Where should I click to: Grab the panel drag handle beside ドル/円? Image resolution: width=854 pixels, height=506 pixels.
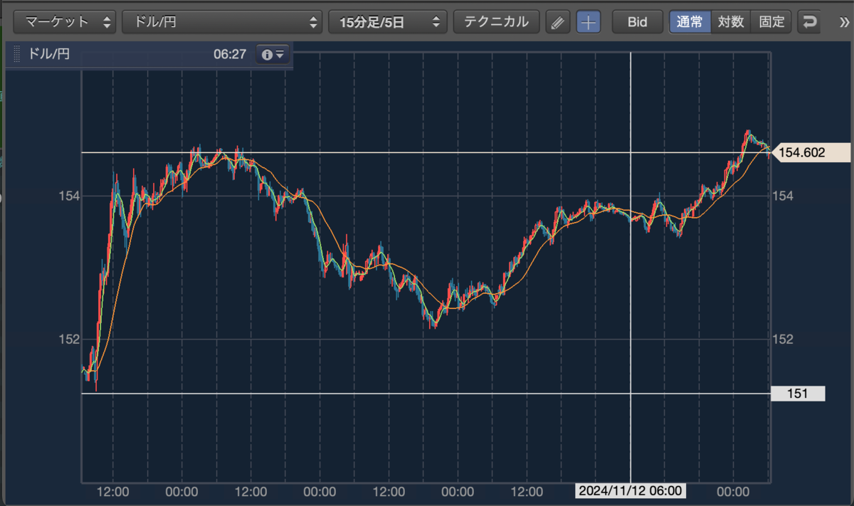point(17,54)
